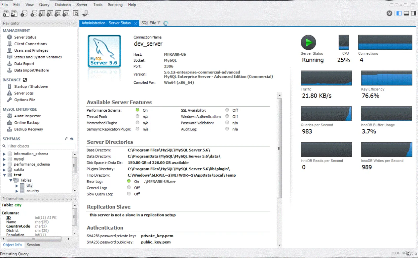Close the Administration - Server Status tab

[135, 23]
